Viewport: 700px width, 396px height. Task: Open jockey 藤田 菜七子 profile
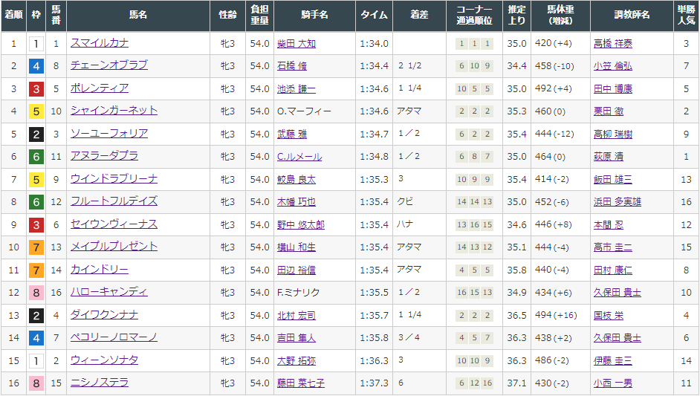pyautogui.click(x=301, y=383)
